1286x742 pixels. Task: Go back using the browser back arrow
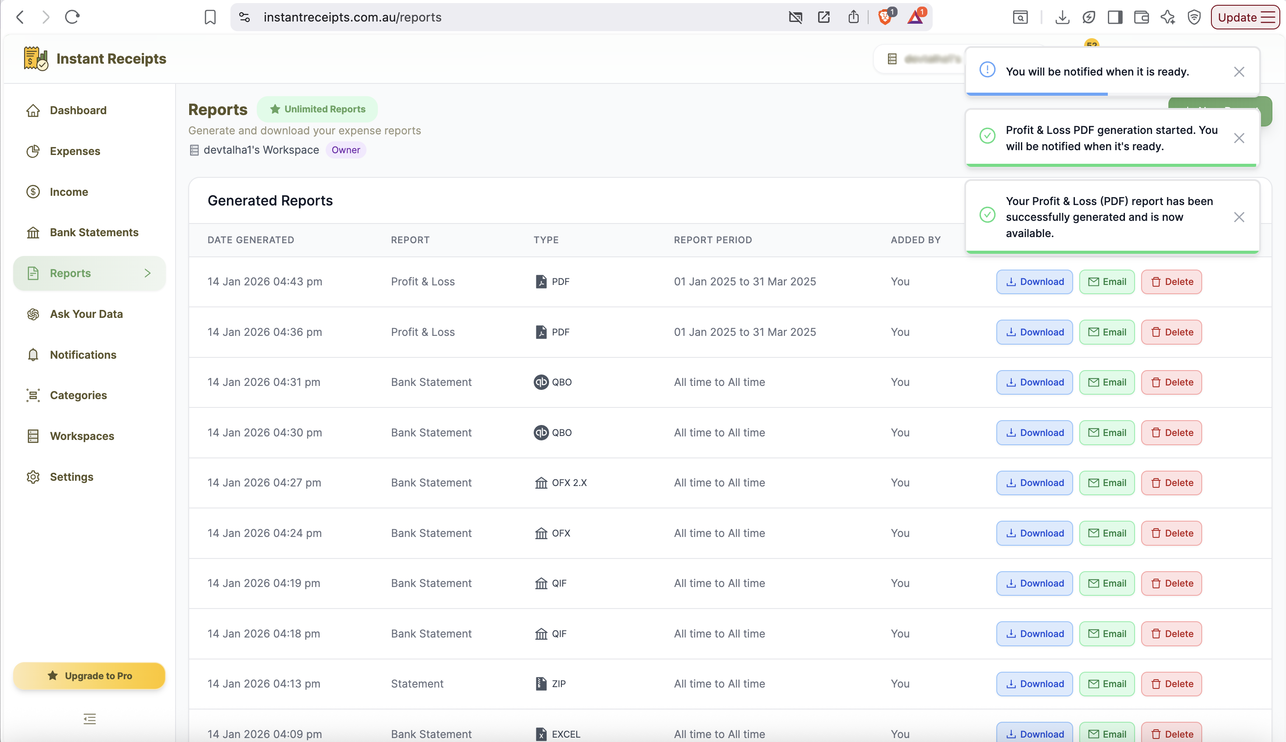[x=20, y=17]
